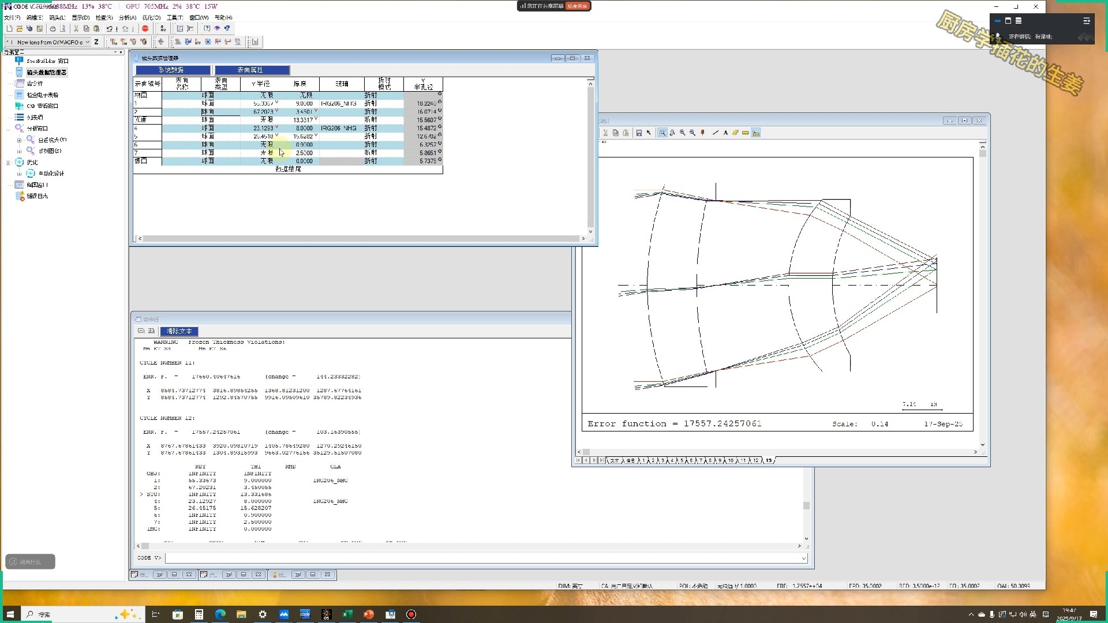Click the red stop icon in main toolbar
Screen dimensions: 1108x623
click(145, 28)
